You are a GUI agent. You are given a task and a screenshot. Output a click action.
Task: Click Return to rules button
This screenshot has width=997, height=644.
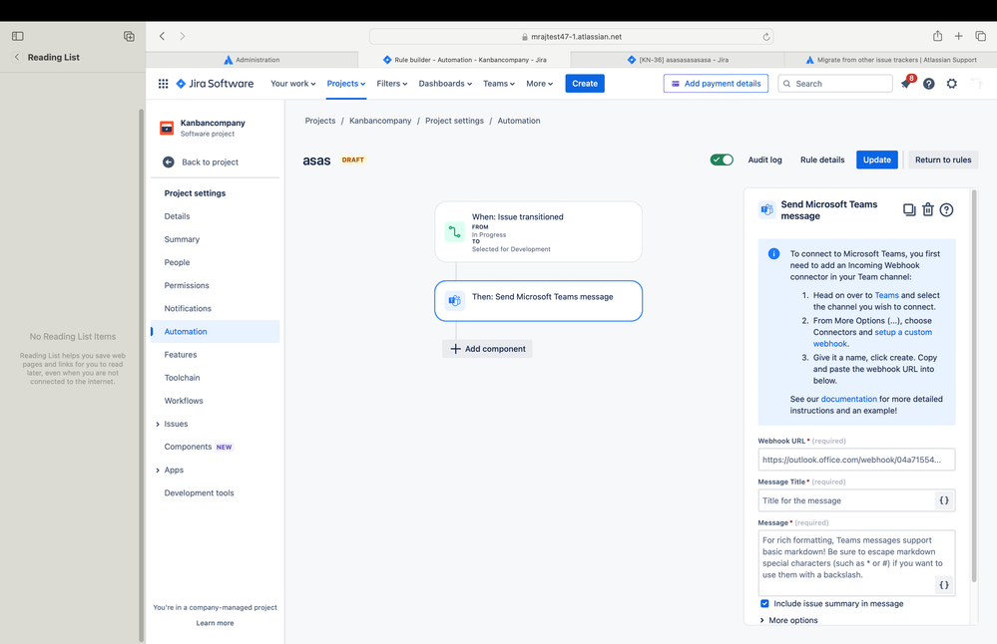(943, 160)
